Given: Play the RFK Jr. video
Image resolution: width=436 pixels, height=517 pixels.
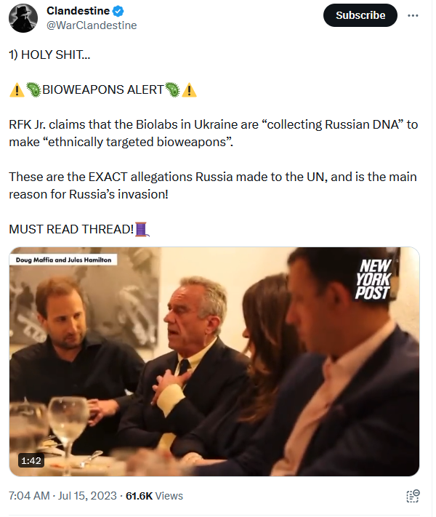Looking at the screenshot, I should [214, 361].
